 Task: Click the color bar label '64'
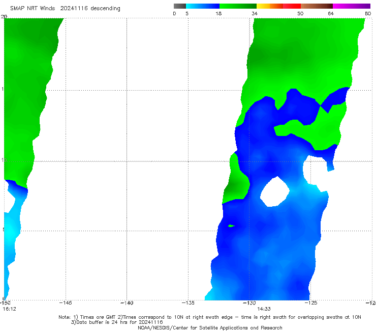[x=331, y=14]
